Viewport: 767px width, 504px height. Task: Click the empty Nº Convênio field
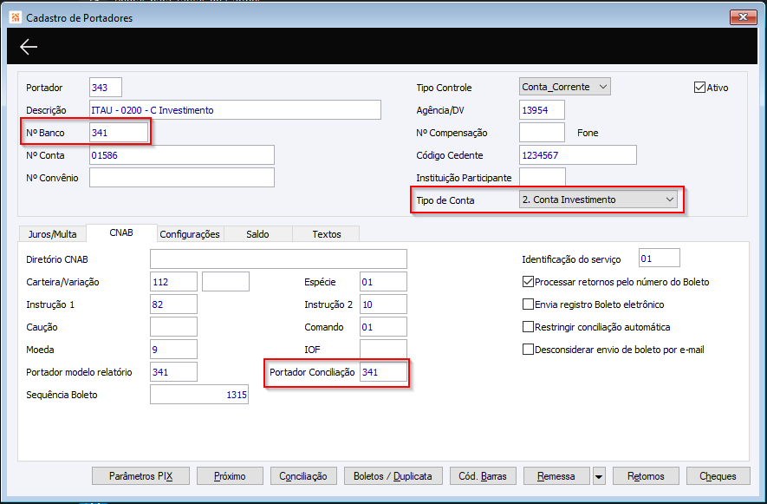182,177
